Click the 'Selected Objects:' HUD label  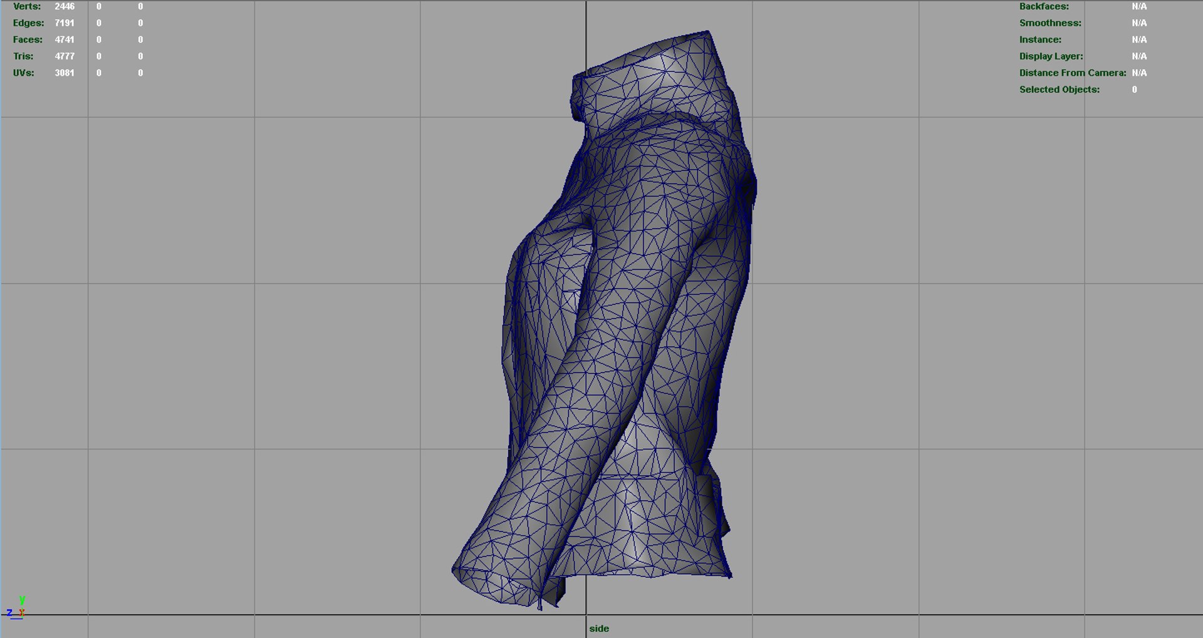point(1060,90)
